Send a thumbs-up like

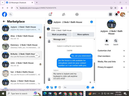click(93, 87)
